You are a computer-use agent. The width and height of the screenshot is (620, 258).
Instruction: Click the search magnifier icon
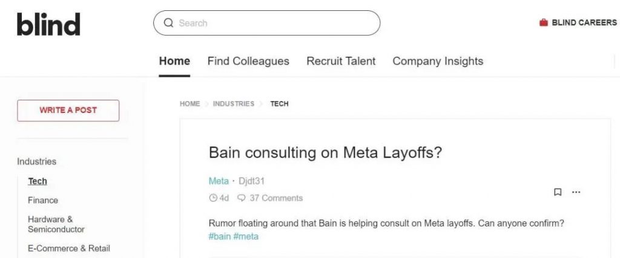(168, 23)
